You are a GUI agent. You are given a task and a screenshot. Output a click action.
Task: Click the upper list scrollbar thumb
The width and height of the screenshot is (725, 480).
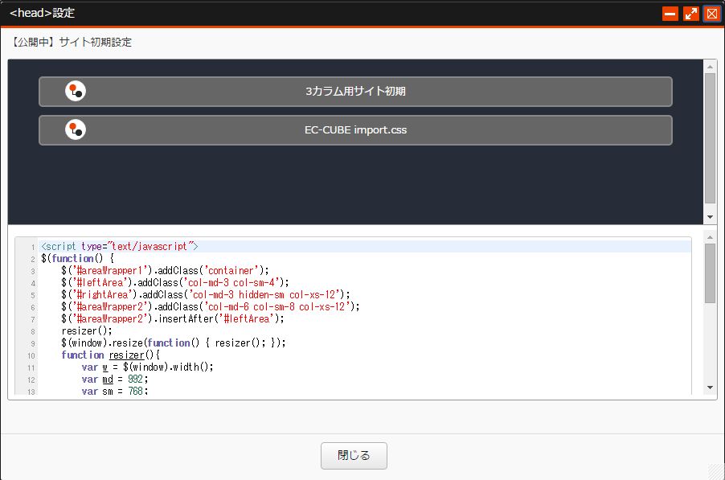(x=710, y=137)
